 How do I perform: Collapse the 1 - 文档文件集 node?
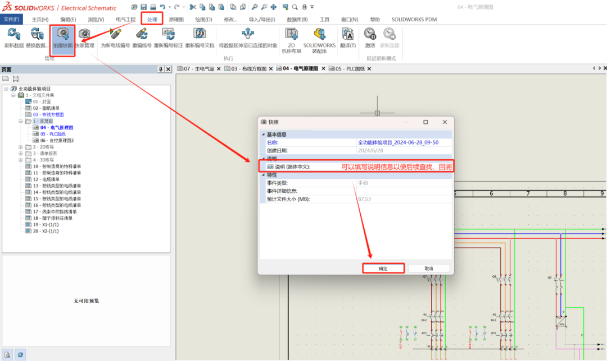[13, 95]
